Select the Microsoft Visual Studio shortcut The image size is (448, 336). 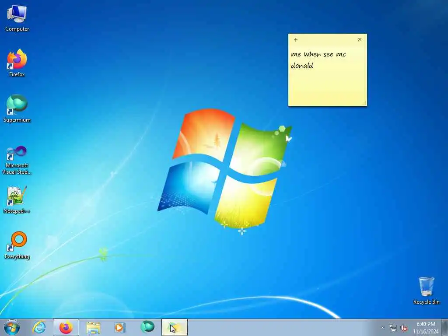pyautogui.click(x=17, y=160)
